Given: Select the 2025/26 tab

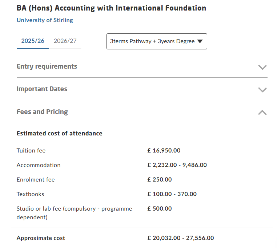Looking at the screenshot, I should [33, 41].
